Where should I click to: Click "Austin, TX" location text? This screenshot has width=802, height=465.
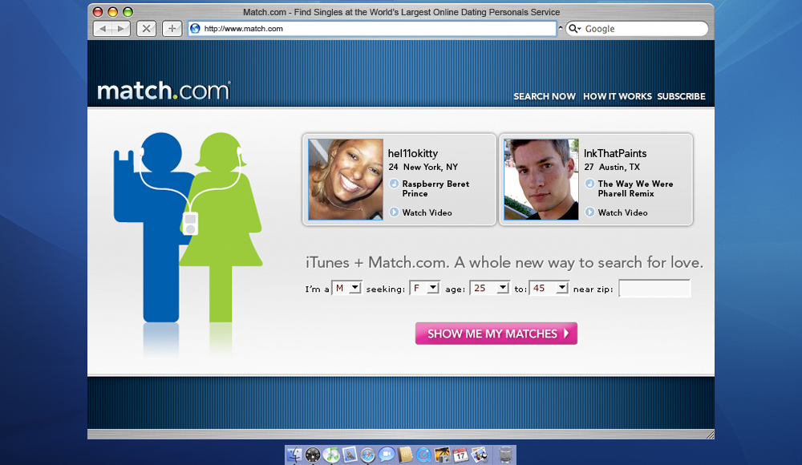tap(619, 167)
